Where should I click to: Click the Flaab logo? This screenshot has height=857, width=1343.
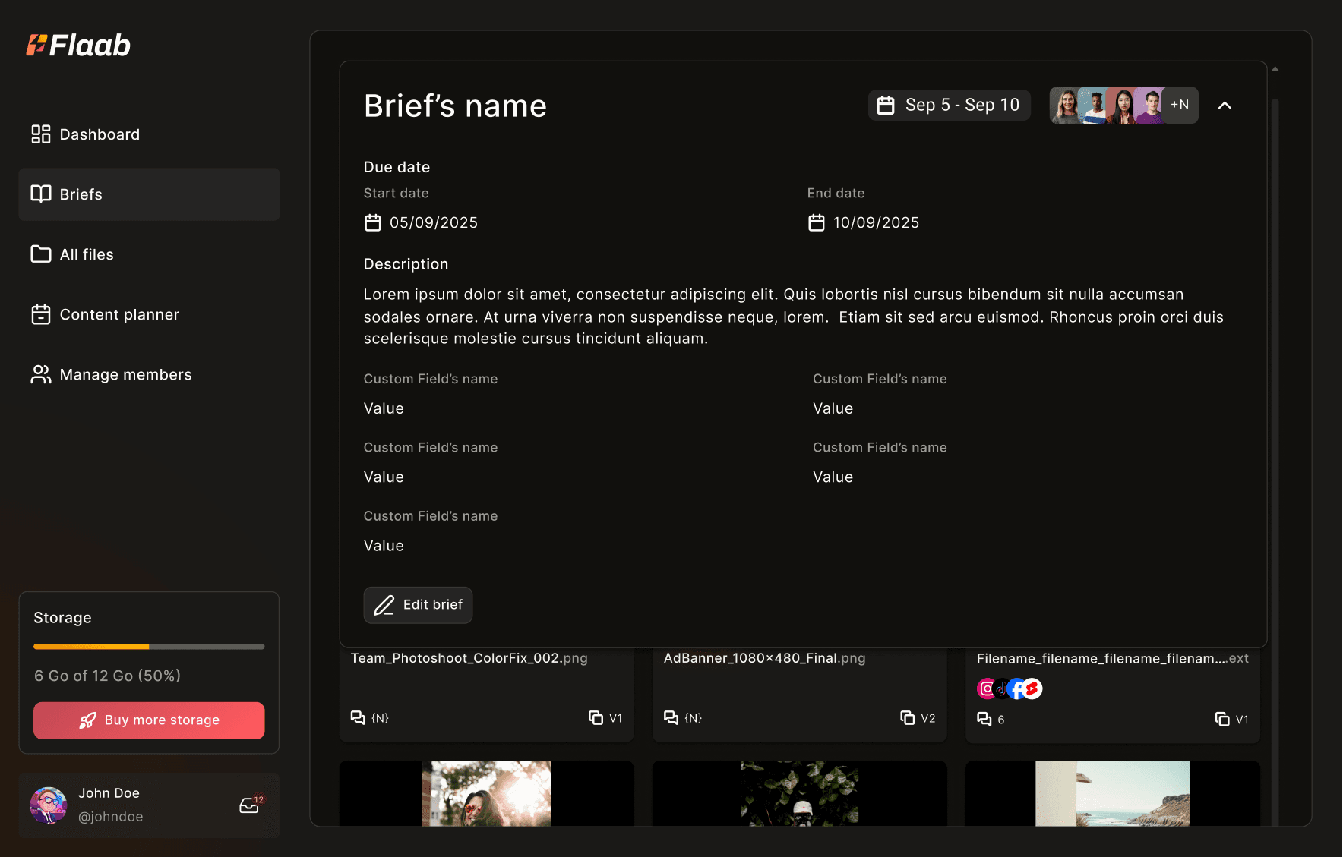78,46
